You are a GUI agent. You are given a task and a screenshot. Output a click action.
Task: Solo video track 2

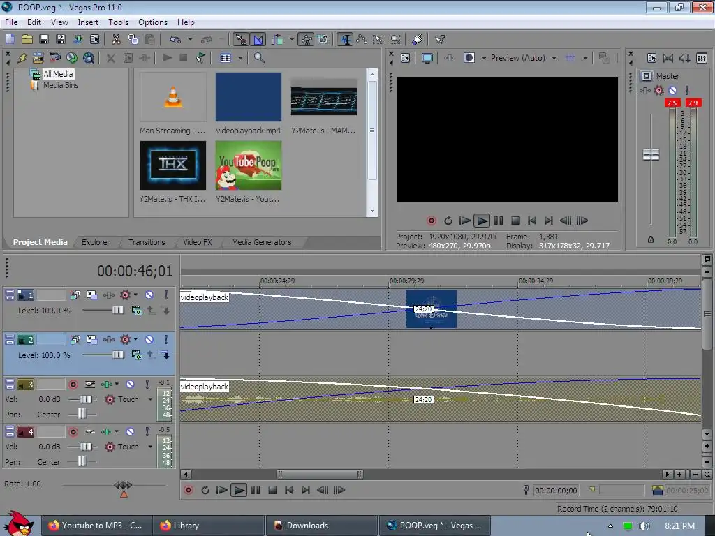point(166,340)
